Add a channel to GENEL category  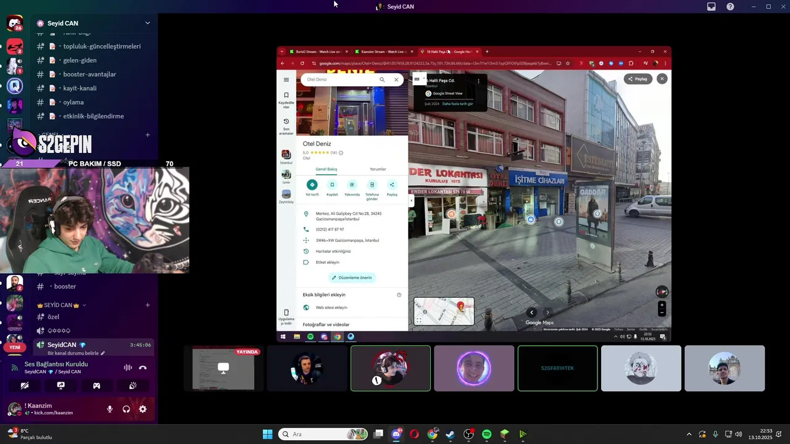coord(148,134)
